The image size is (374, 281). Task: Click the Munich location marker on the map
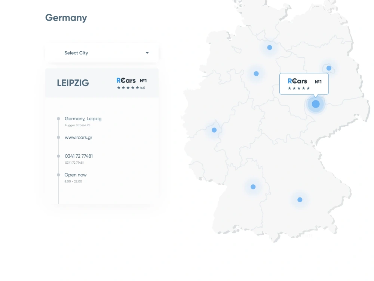coord(300,200)
